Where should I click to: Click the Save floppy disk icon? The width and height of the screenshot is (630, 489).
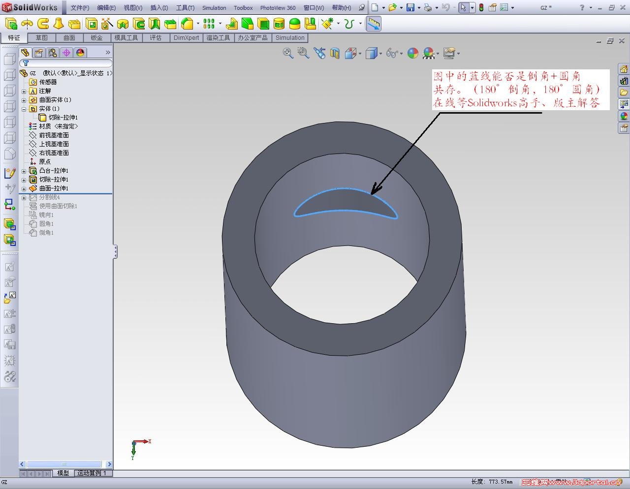[410, 8]
